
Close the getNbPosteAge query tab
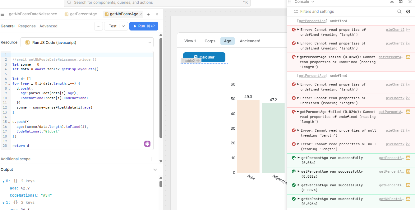(141, 14)
